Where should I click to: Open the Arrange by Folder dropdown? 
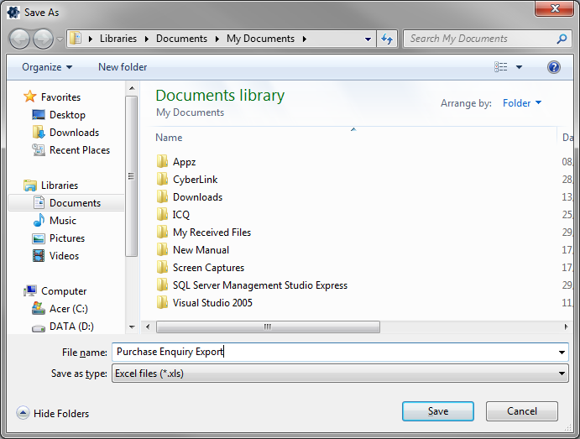pyautogui.click(x=521, y=103)
